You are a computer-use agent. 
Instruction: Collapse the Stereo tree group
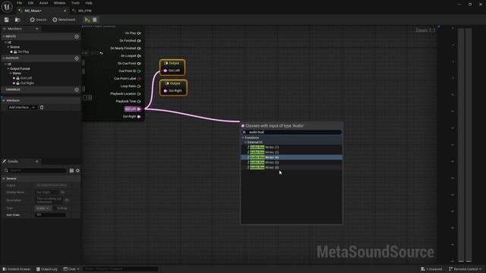11,74
